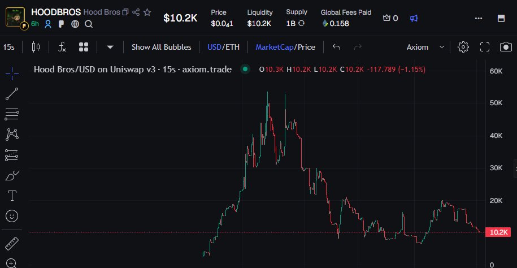
Task: Open the 15s interval selector
Action: click(9, 47)
